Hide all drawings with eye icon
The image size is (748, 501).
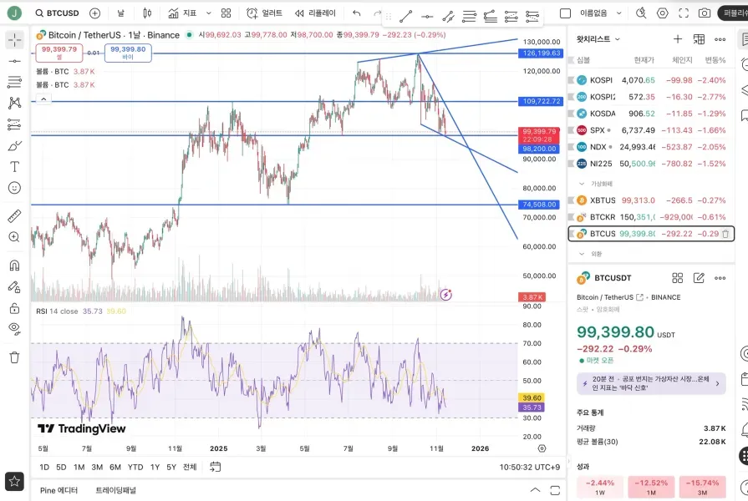pos(15,328)
